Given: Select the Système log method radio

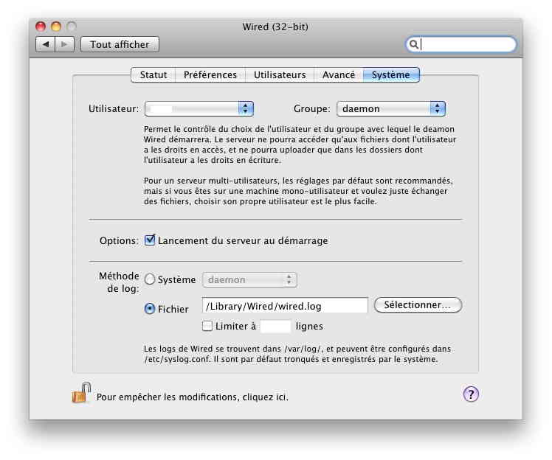Looking at the screenshot, I should (x=150, y=279).
